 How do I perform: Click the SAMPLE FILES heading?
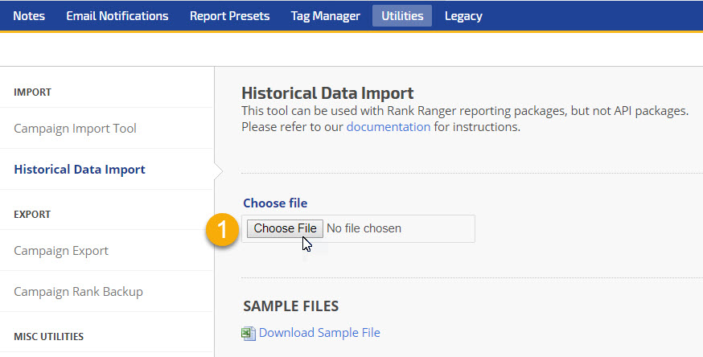(x=290, y=306)
